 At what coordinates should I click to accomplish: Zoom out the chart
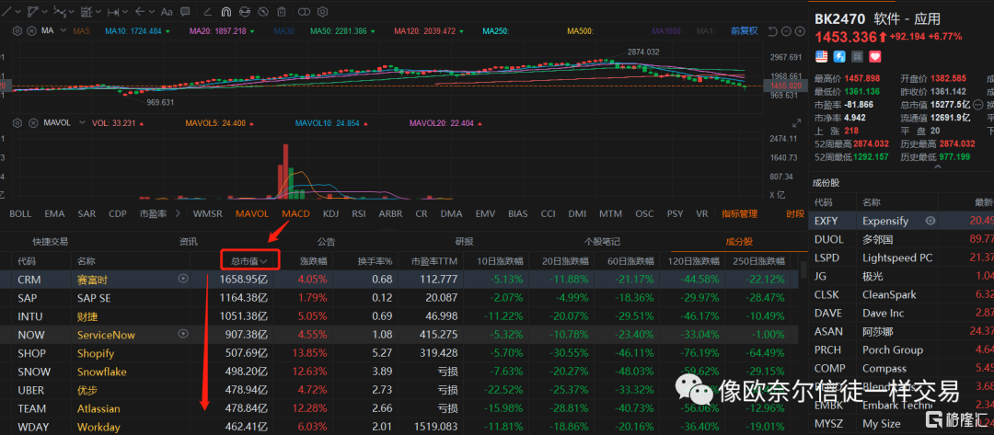(786, 31)
